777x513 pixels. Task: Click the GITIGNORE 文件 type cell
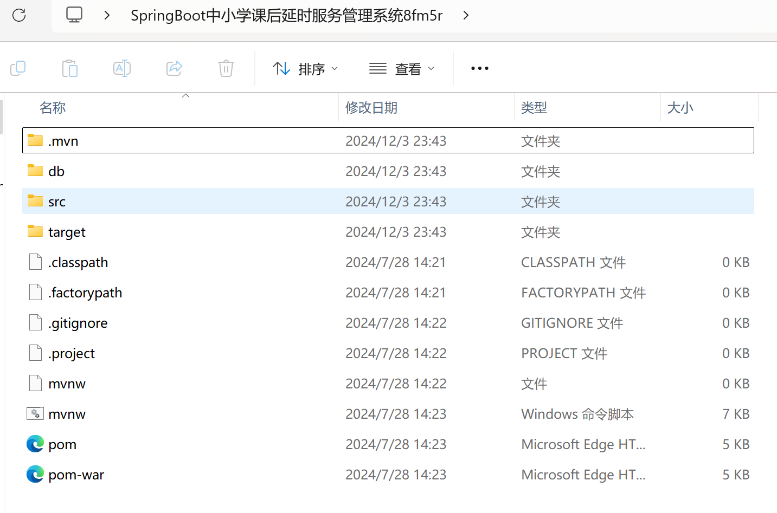click(x=572, y=323)
